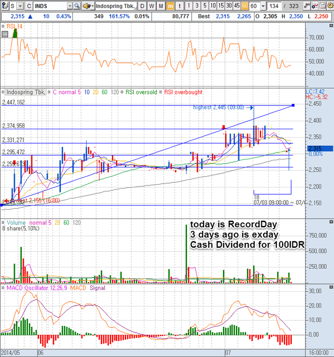334x357 pixels.
Task: Click the interval value field showing 60
Action: [255, 6]
